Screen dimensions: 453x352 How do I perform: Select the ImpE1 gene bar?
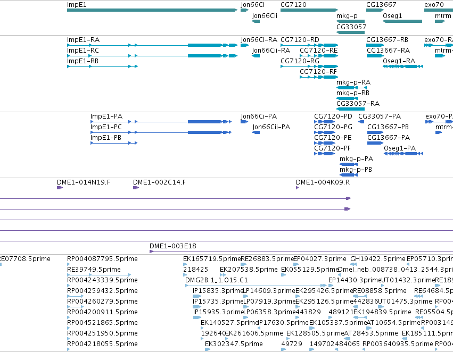[x=152, y=10]
